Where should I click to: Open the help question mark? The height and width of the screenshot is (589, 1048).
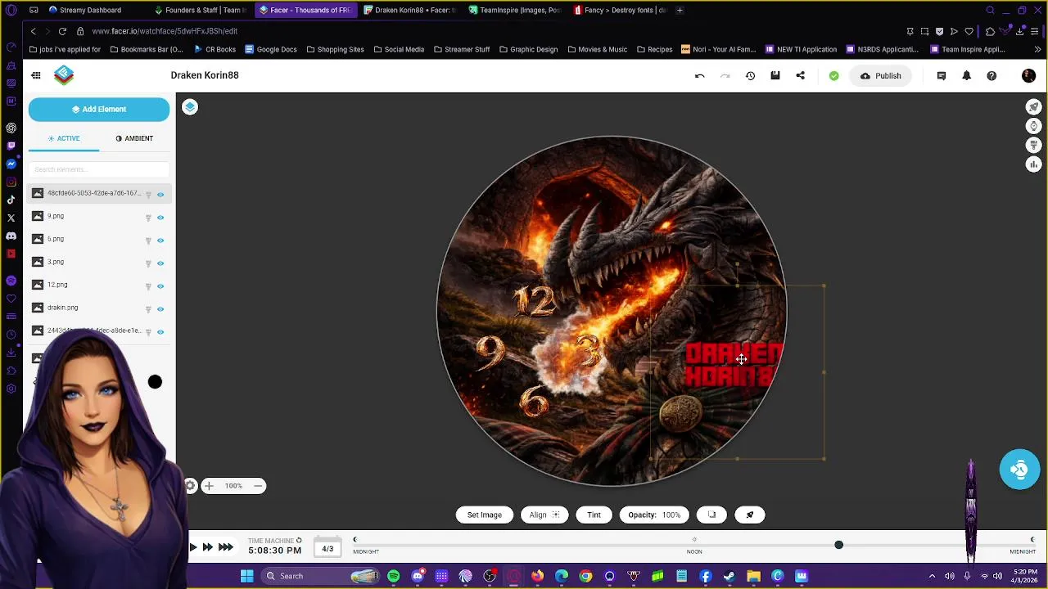(992, 76)
